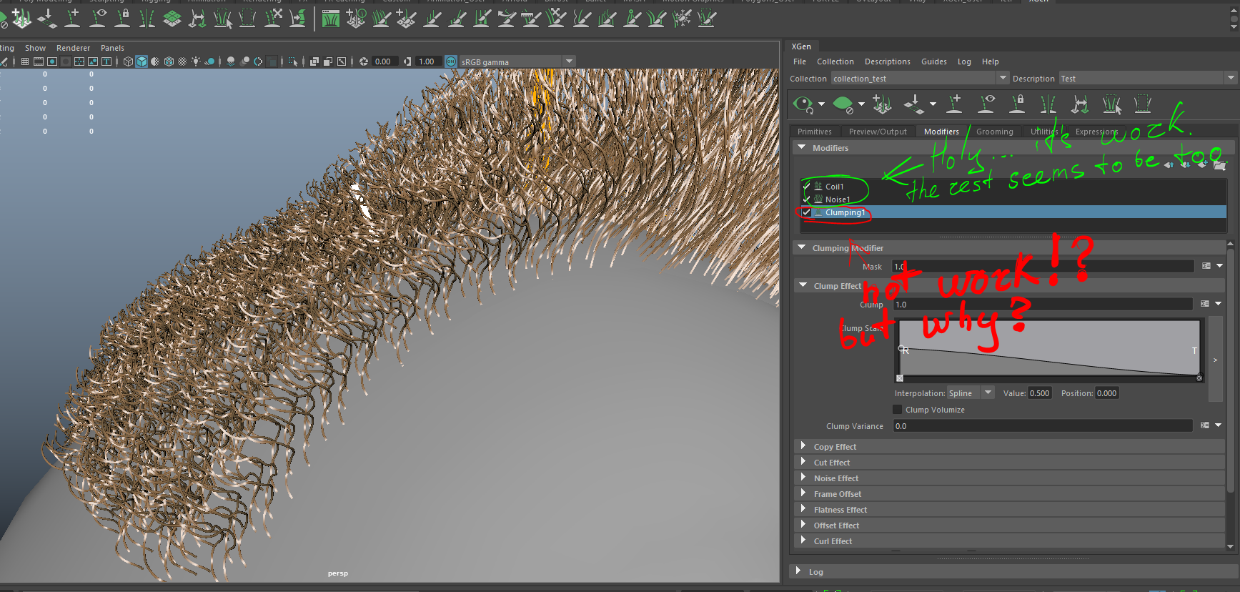
Task: Select the Noise1 modifier row
Action: pos(1013,199)
